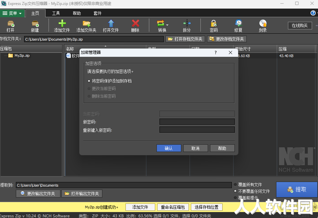
Task: Click the 更改输出文件夹 button
Action: [38, 194]
